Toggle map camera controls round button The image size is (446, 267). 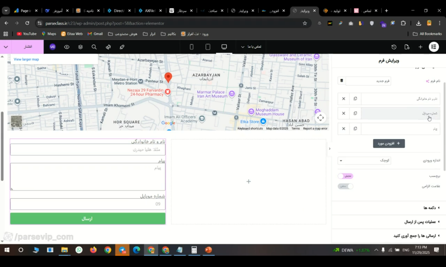click(321, 118)
